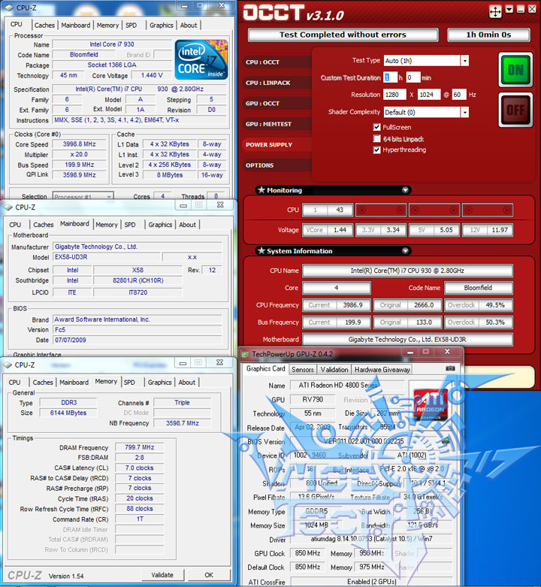Click the DRAM Frequency 799.7 MHz value
This screenshot has width=541, height=587.
(140, 447)
